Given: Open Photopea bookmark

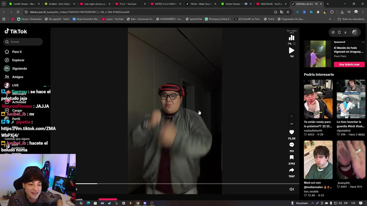Looking at the screenshot, I should tap(218, 19).
